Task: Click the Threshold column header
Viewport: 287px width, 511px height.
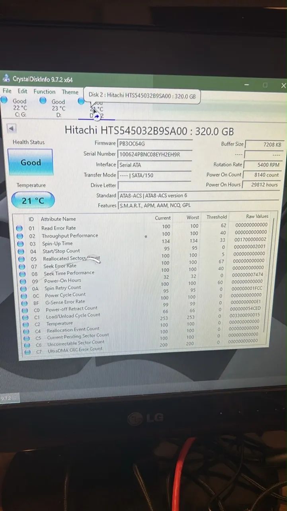Action: point(217,217)
